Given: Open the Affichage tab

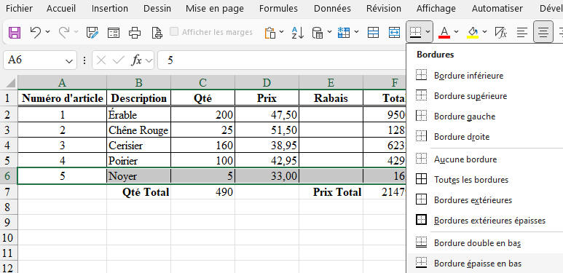Looking at the screenshot, I should click(436, 9).
